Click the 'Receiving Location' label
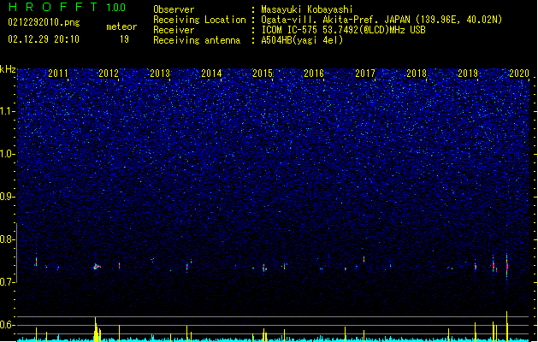Viewport: 538px width, 342px height. point(199,20)
